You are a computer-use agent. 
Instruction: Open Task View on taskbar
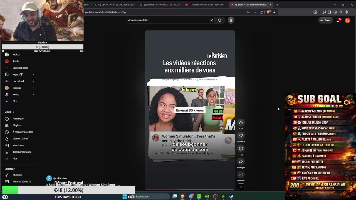click(x=175, y=196)
